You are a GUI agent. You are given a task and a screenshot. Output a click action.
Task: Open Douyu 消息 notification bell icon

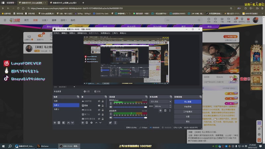[x=235, y=20]
